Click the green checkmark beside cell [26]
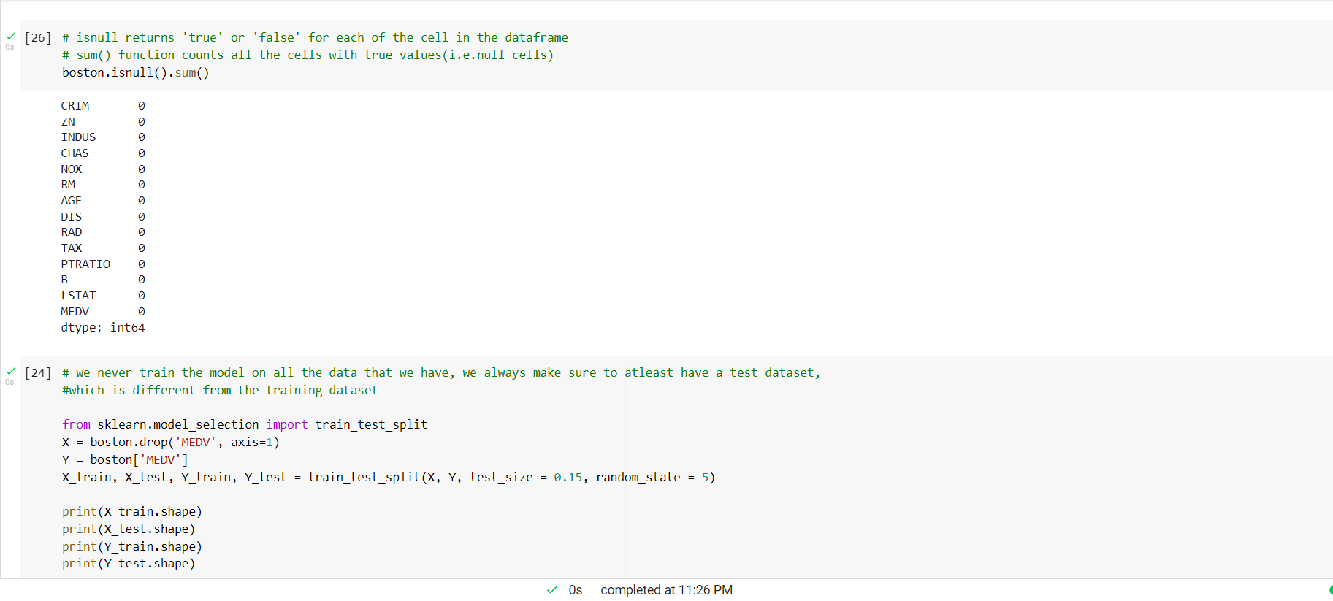This screenshot has height=601, width=1333. point(10,36)
